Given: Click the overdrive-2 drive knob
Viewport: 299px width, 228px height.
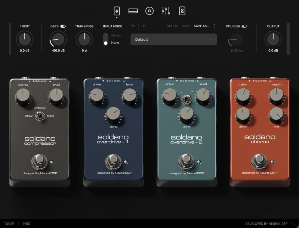Looking at the screenshot, I should click(x=169, y=96).
